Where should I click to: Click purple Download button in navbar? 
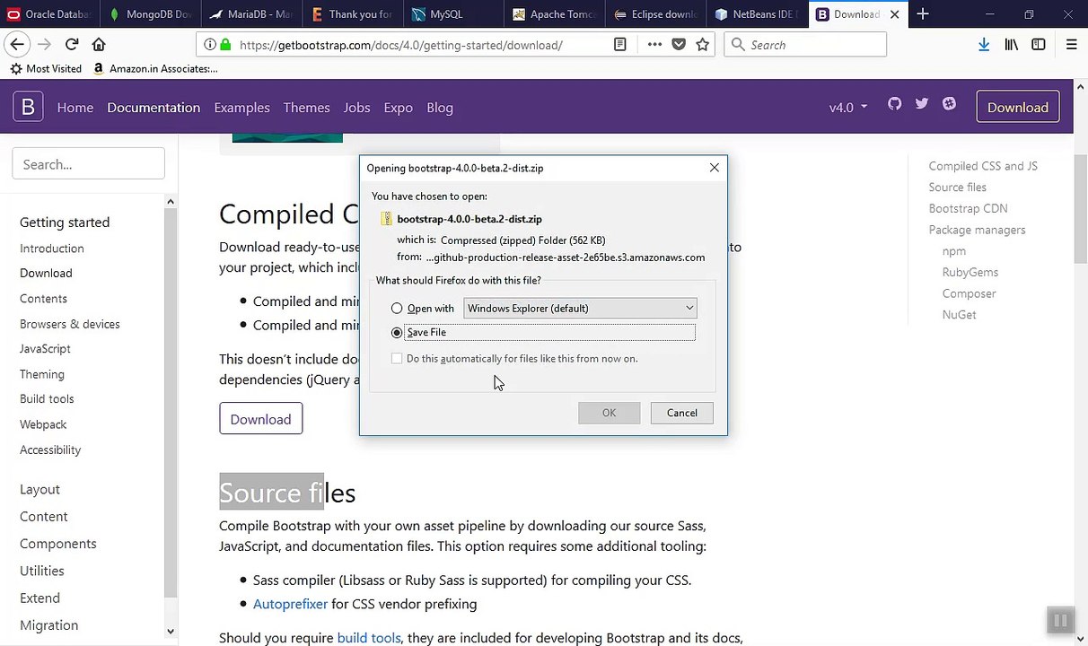pos(1017,107)
